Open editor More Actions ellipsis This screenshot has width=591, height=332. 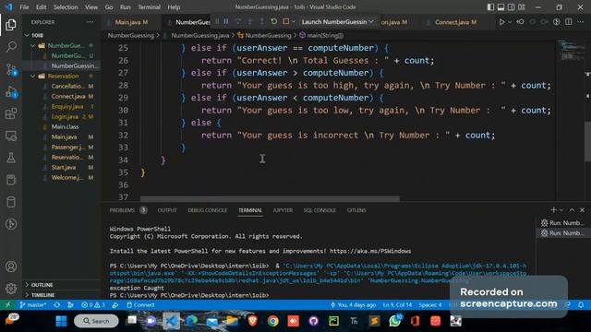pyautogui.click(x=581, y=22)
